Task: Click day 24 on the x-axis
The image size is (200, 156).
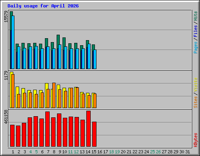Action: pyautogui.click(x=146, y=152)
